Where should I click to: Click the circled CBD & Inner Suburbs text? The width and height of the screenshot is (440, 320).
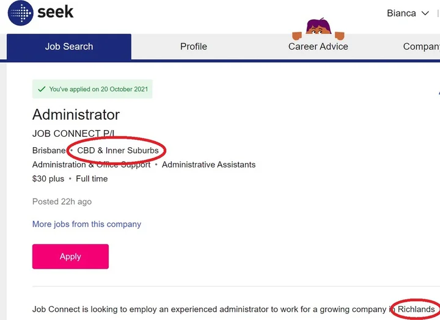coord(118,151)
